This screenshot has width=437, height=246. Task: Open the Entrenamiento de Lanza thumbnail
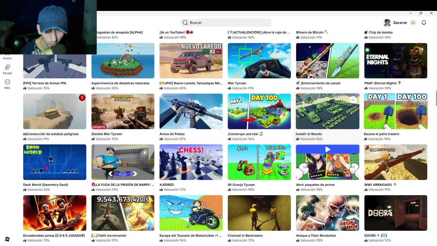point(327,60)
